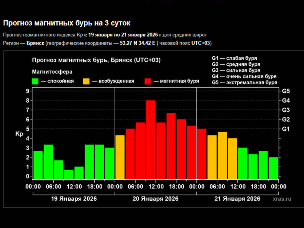Click the 'Брянск' region name in the subtitle

click(x=35, y=43)
